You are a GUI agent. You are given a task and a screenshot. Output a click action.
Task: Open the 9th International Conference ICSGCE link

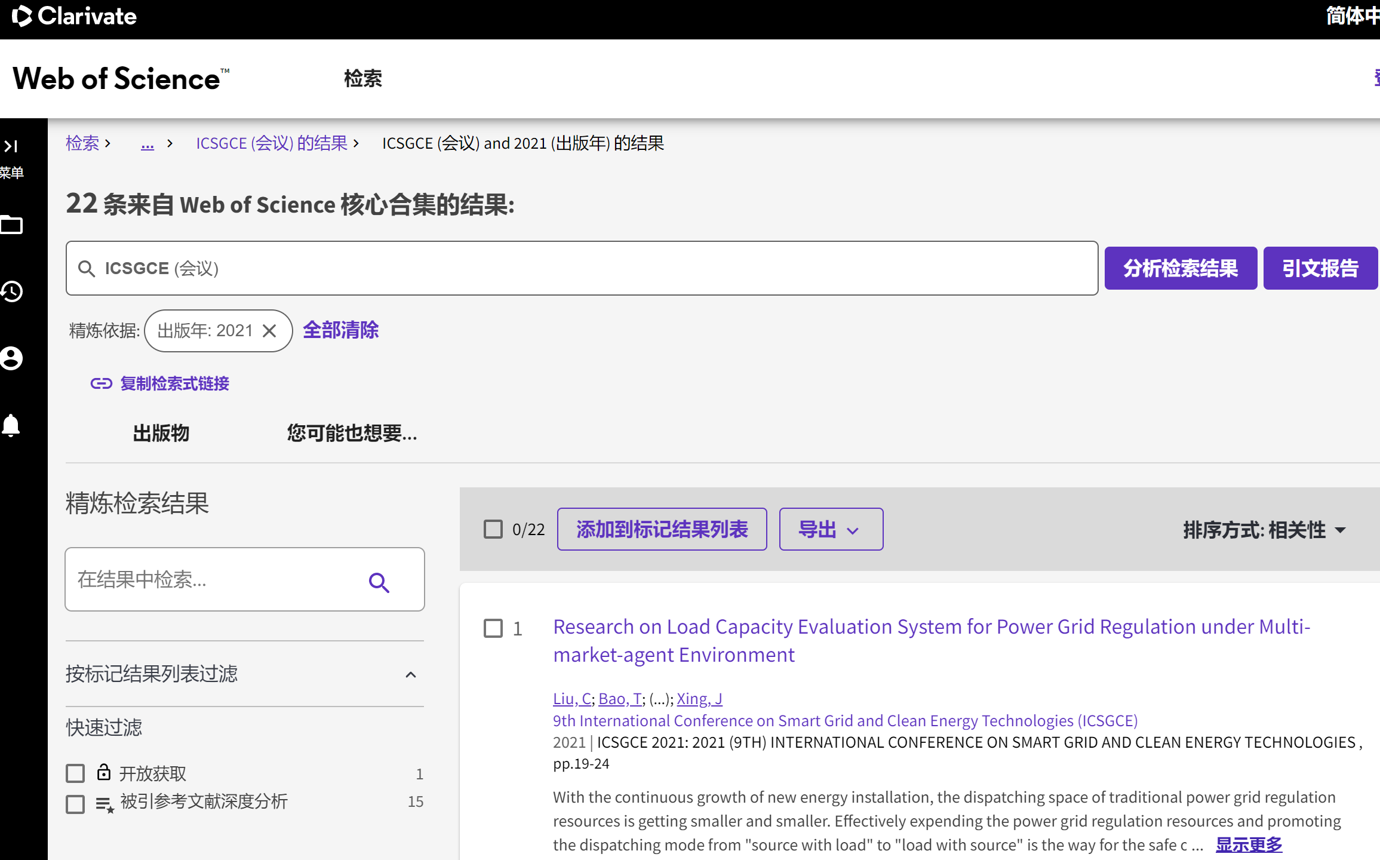point(846,720)
